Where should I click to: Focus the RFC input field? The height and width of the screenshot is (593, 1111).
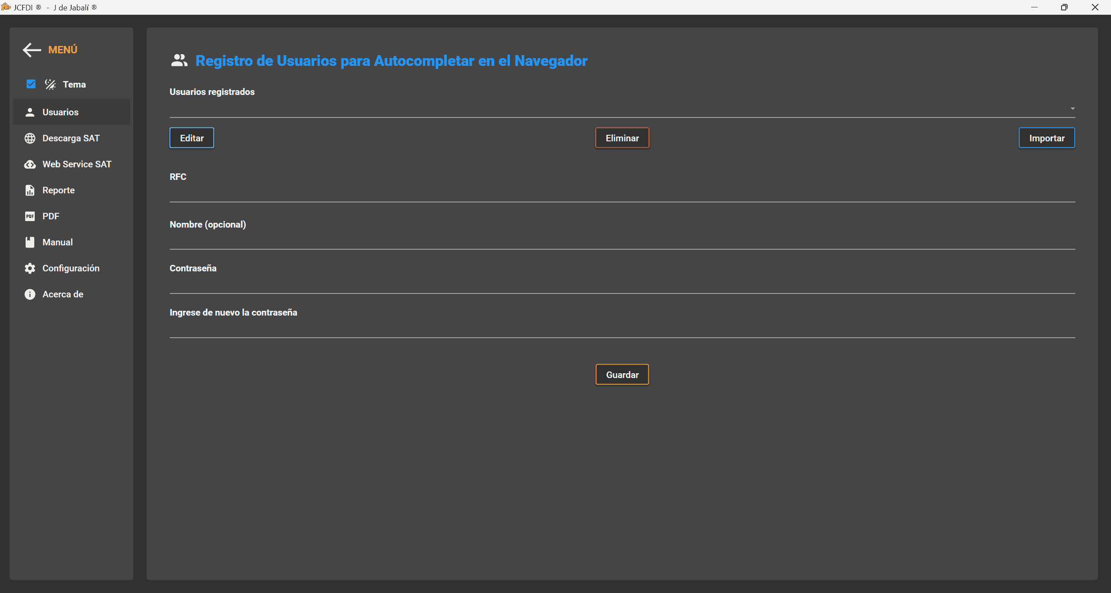pyautogui.click(x=622, y=193)
